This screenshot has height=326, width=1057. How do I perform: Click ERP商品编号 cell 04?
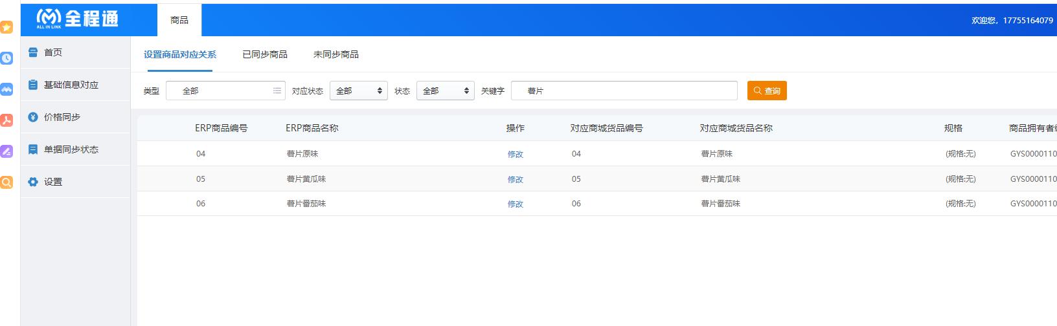(201, 154)
